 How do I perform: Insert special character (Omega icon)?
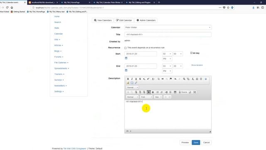point(197,79)
